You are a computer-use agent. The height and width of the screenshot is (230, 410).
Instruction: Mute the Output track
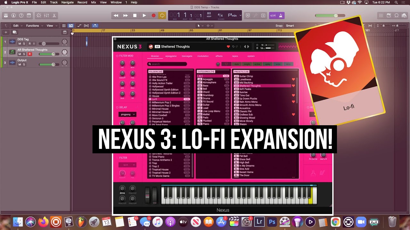[x=20, y=65]
